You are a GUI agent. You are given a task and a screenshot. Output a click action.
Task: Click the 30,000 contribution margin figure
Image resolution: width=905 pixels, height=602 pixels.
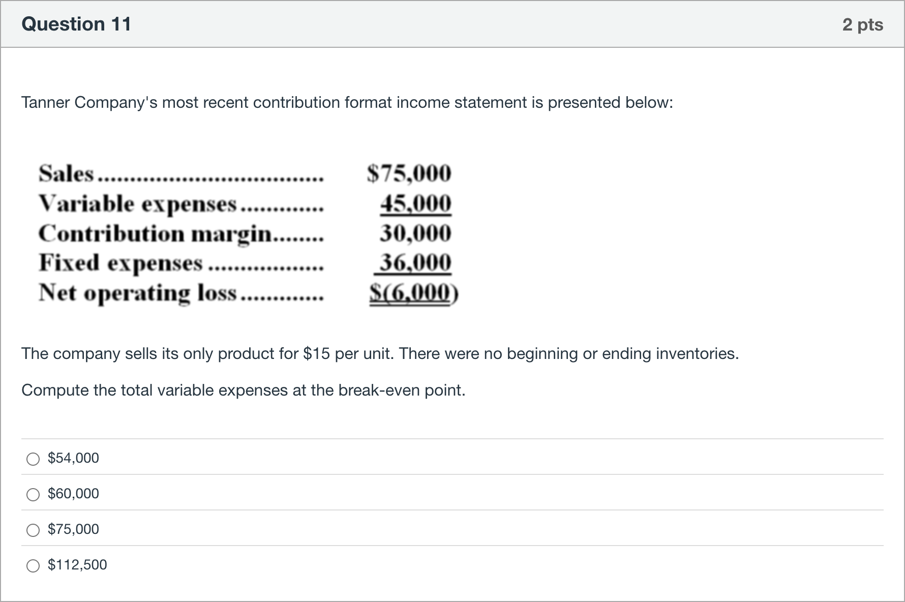point(415,233)
